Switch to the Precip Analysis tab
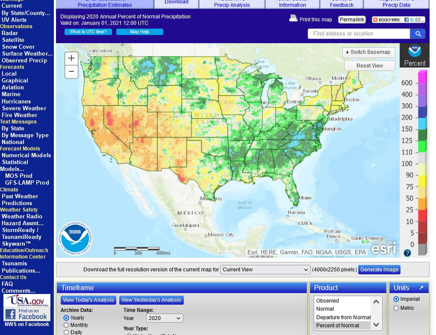This screenshot has height=335, width=436. [232, 4]
